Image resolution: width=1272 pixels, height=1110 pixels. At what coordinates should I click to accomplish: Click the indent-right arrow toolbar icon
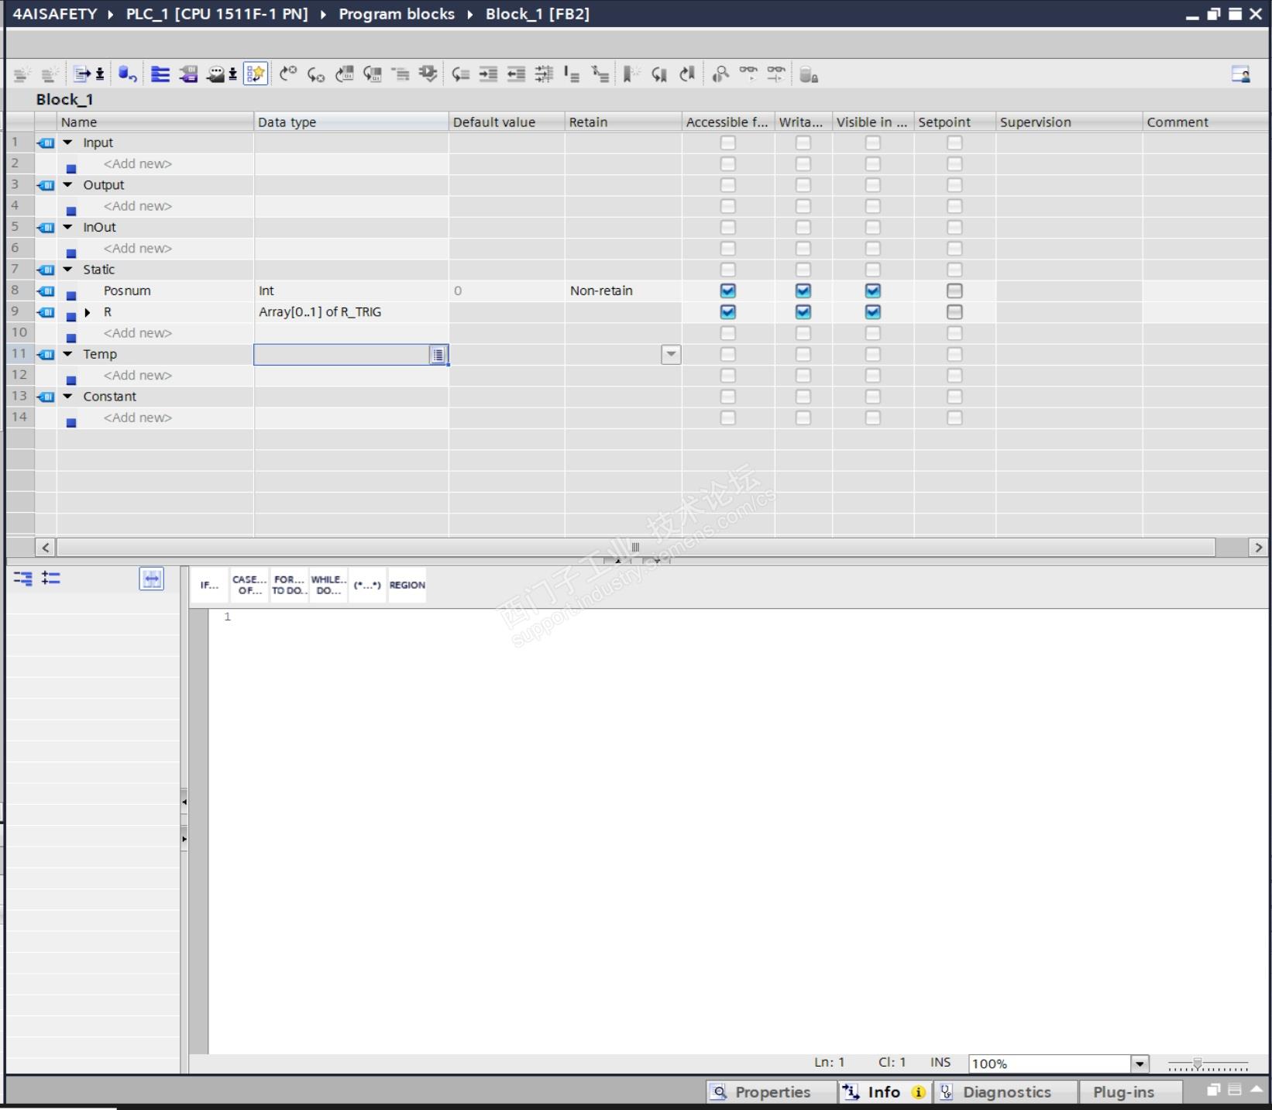coord(488,74)
